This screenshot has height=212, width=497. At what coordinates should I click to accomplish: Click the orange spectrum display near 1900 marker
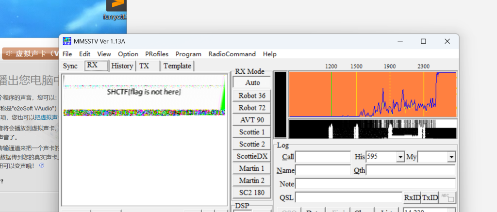click(390, 95)
